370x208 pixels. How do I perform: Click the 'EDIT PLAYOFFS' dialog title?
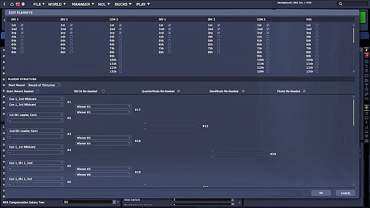click(20, 13)
